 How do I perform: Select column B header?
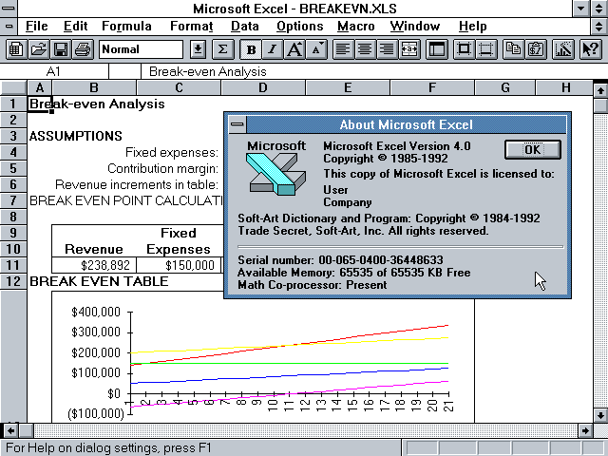[x=94, y=87]
